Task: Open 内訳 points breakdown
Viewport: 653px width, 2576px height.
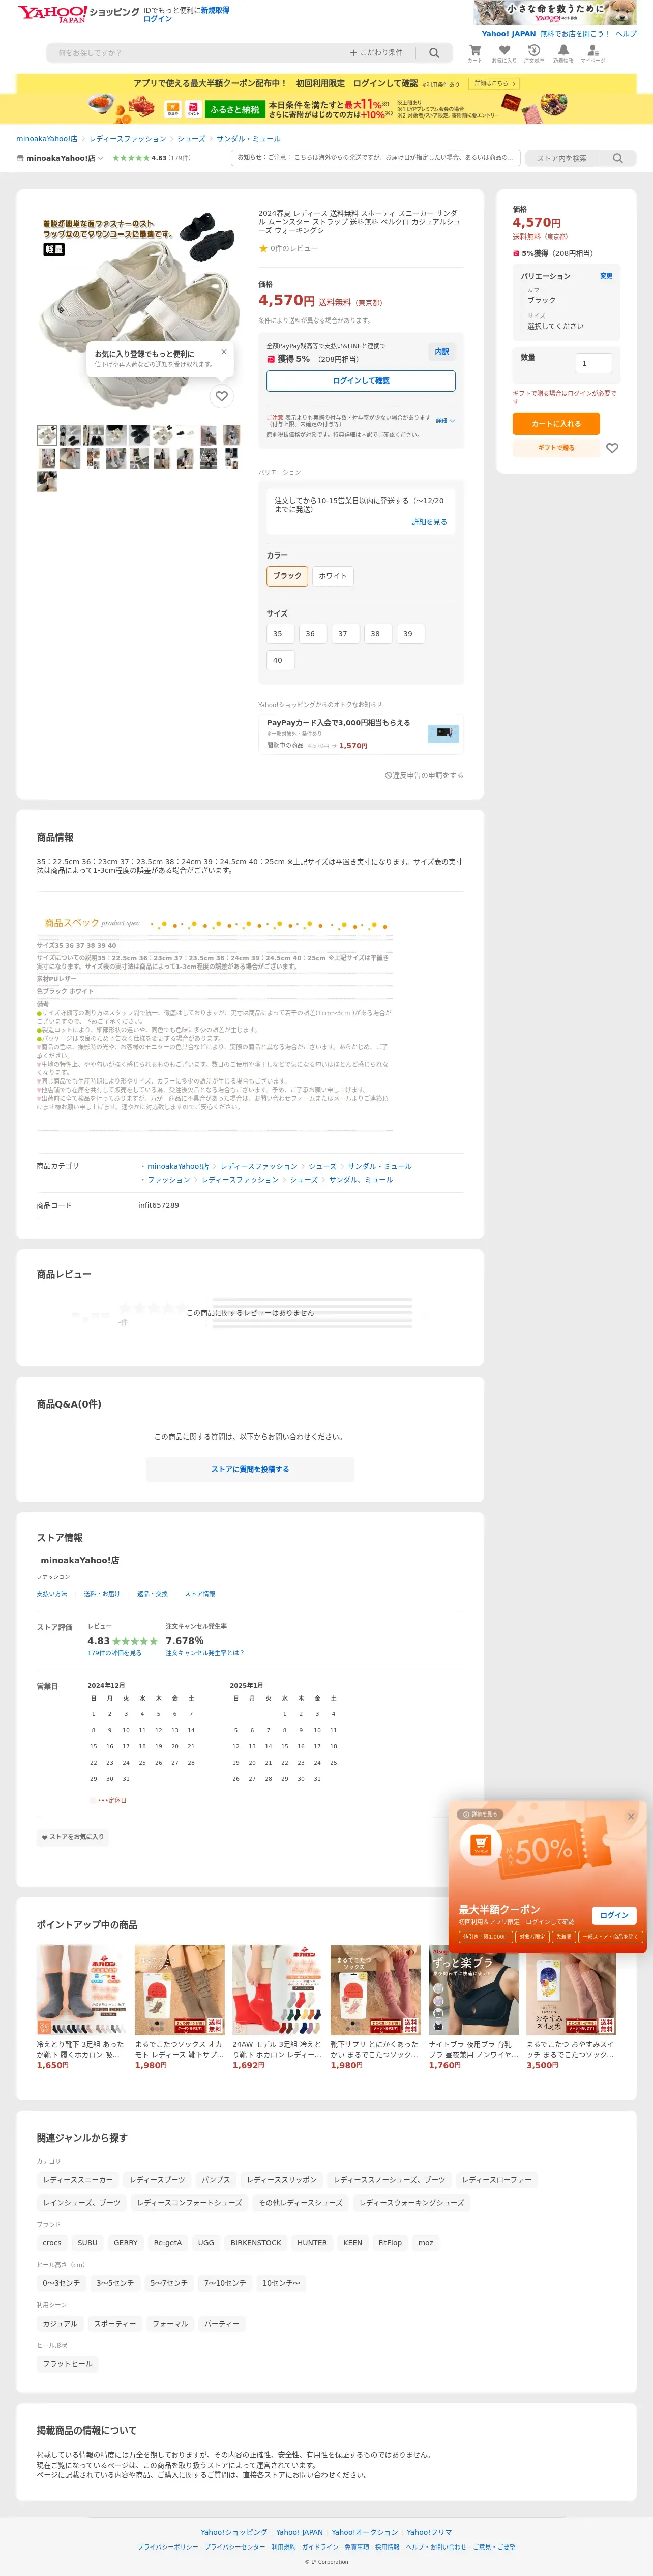Action: 441,352
